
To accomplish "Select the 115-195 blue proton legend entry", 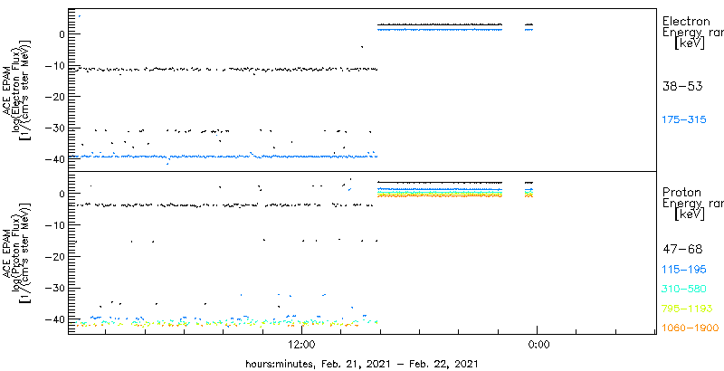I will tap(684, 270).
